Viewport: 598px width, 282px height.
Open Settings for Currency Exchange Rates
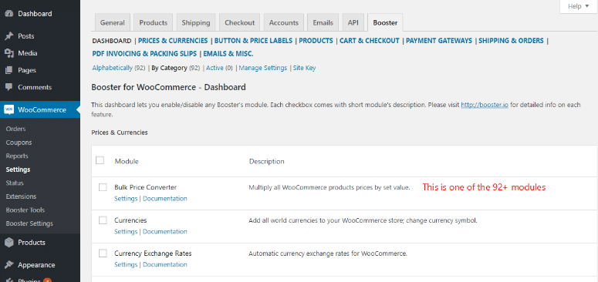pyautogui.click(x=126, y=264)
